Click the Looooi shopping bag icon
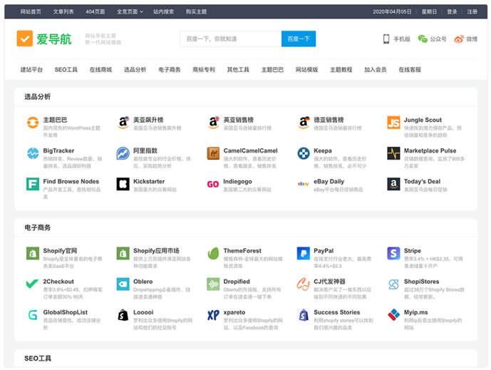 click(x=123, y=314)
